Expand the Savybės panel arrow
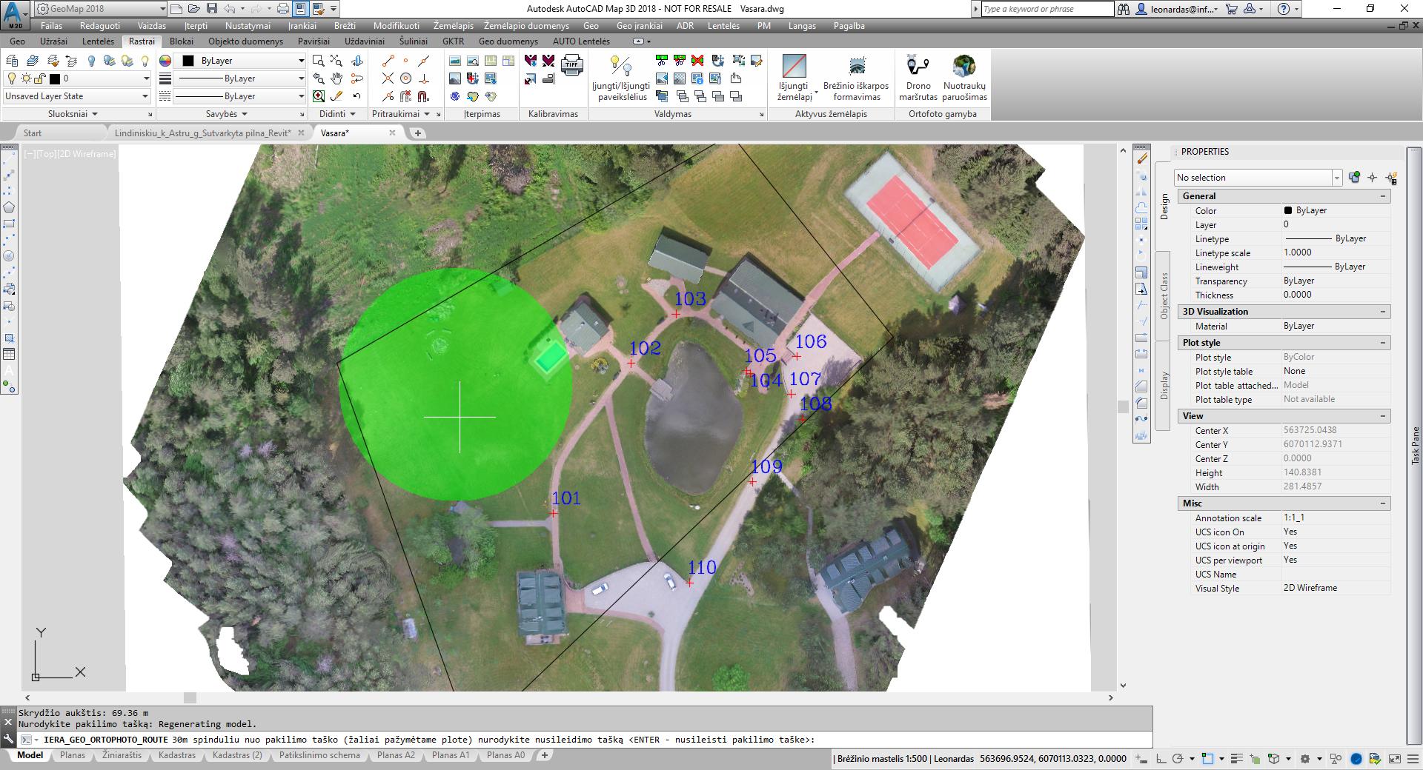 [244, 114]
